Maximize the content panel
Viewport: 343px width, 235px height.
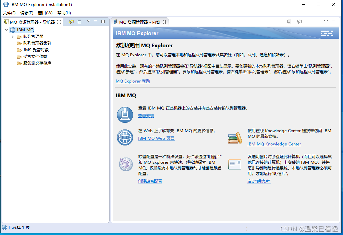pyautogui.click(x=334, y=22)
